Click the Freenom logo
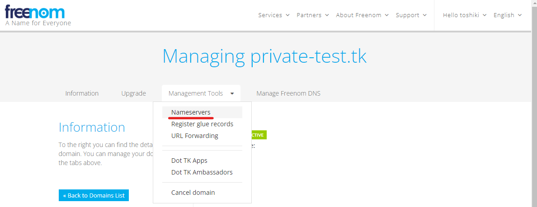 click(34, 12)
